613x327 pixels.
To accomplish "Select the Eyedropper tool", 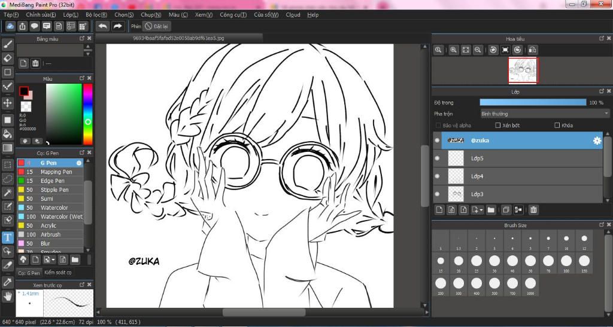I will pyautogui.click(x=8, y=282).
